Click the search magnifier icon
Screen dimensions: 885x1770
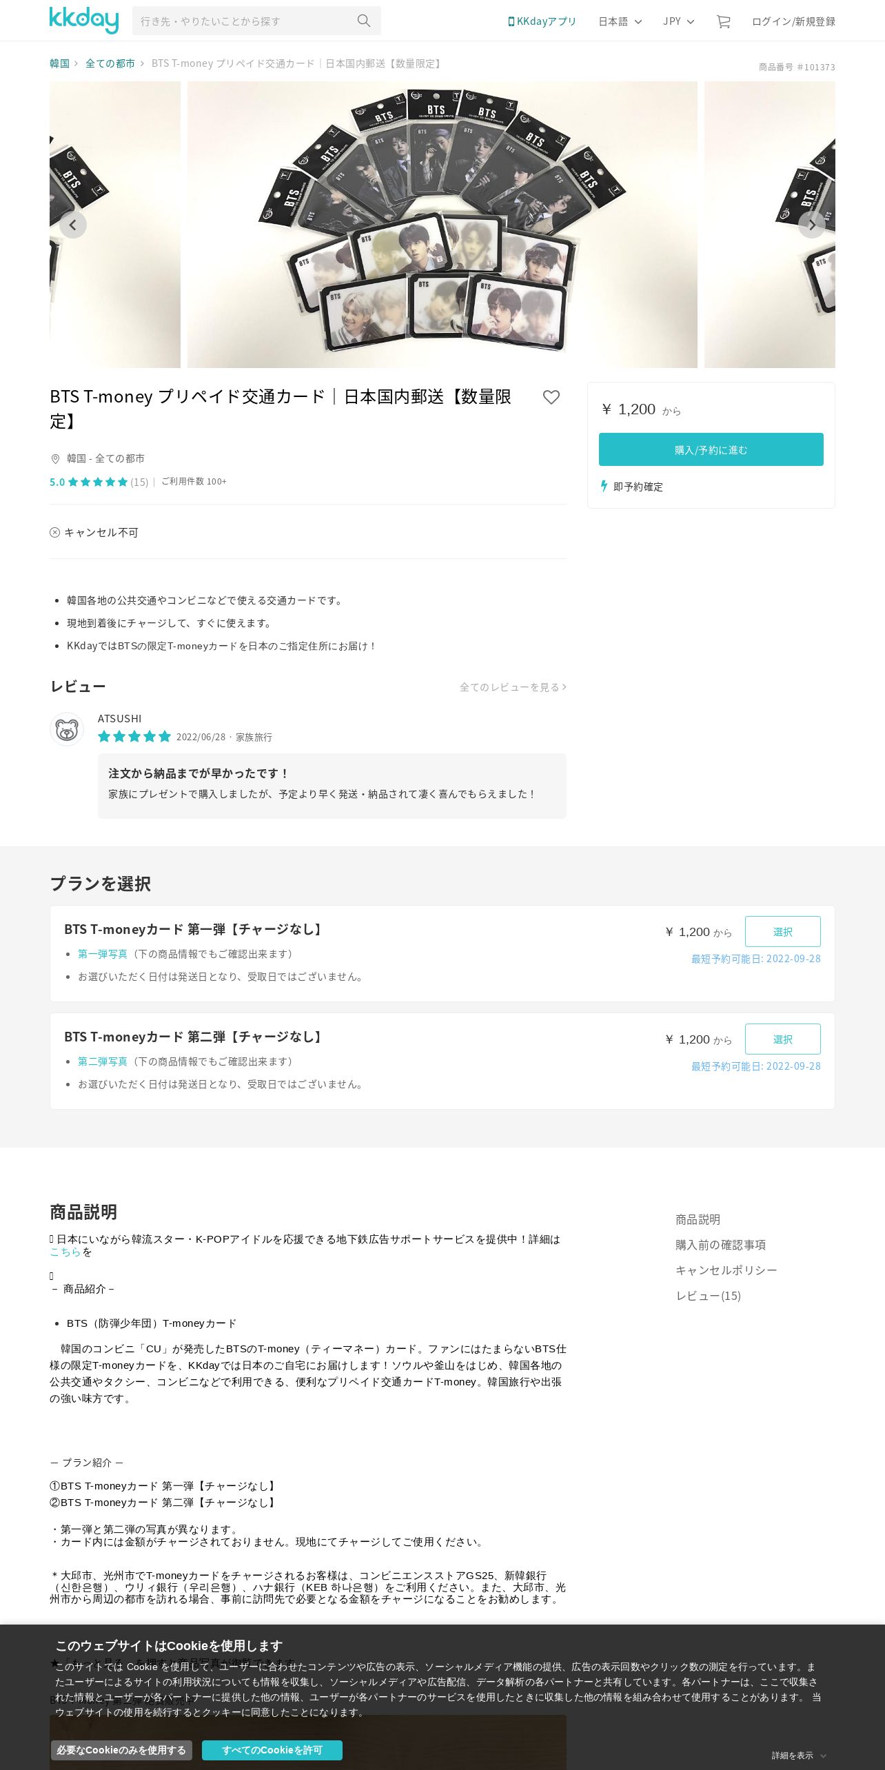click(364, 21)
